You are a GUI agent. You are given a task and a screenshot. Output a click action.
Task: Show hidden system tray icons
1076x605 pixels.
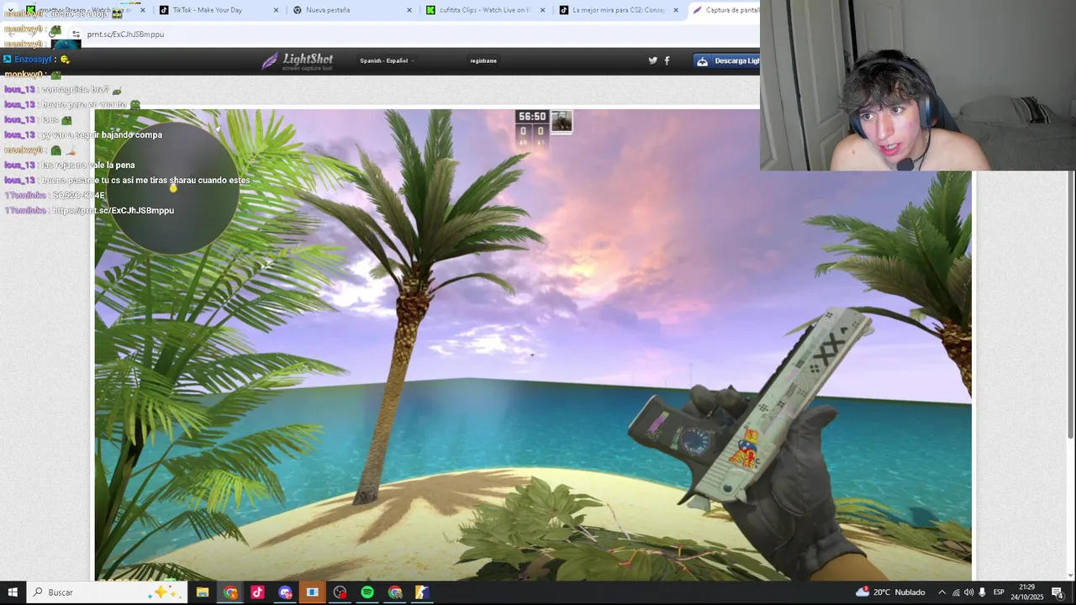coord(941,592)
